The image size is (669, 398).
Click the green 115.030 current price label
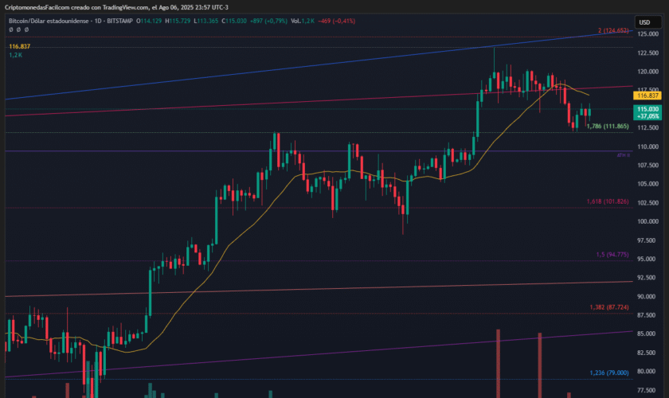(648, 108)
